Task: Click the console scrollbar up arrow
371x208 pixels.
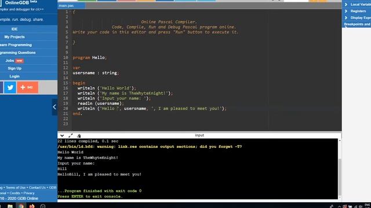Action: 340,140
